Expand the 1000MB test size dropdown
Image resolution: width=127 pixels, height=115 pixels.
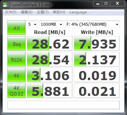click(x=51, y=24)
